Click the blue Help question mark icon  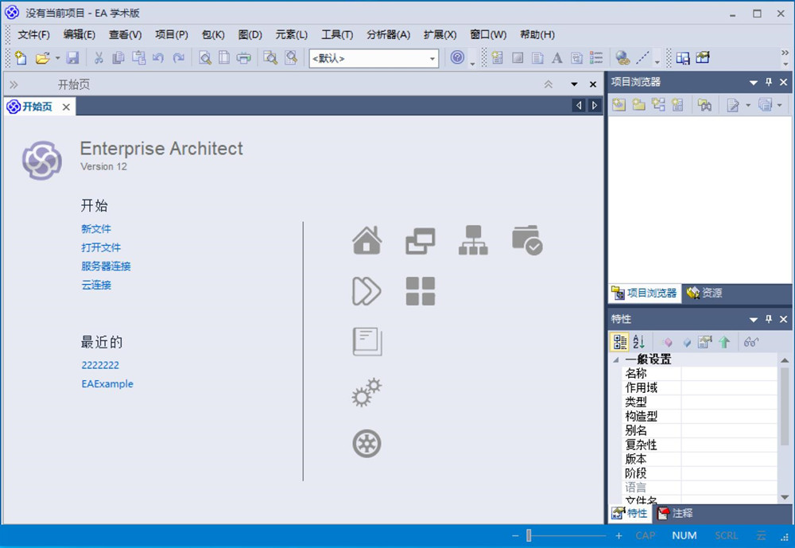(x=457, y=57)
